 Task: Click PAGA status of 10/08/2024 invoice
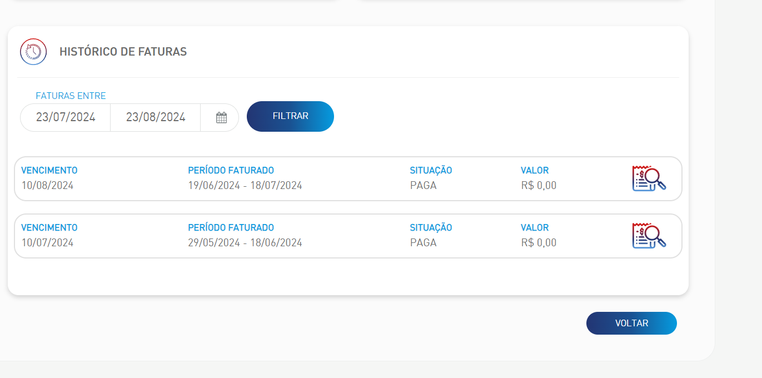point(424,186)
